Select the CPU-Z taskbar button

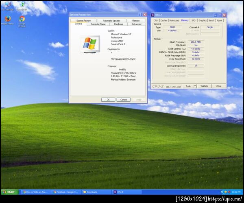[127, 192]
